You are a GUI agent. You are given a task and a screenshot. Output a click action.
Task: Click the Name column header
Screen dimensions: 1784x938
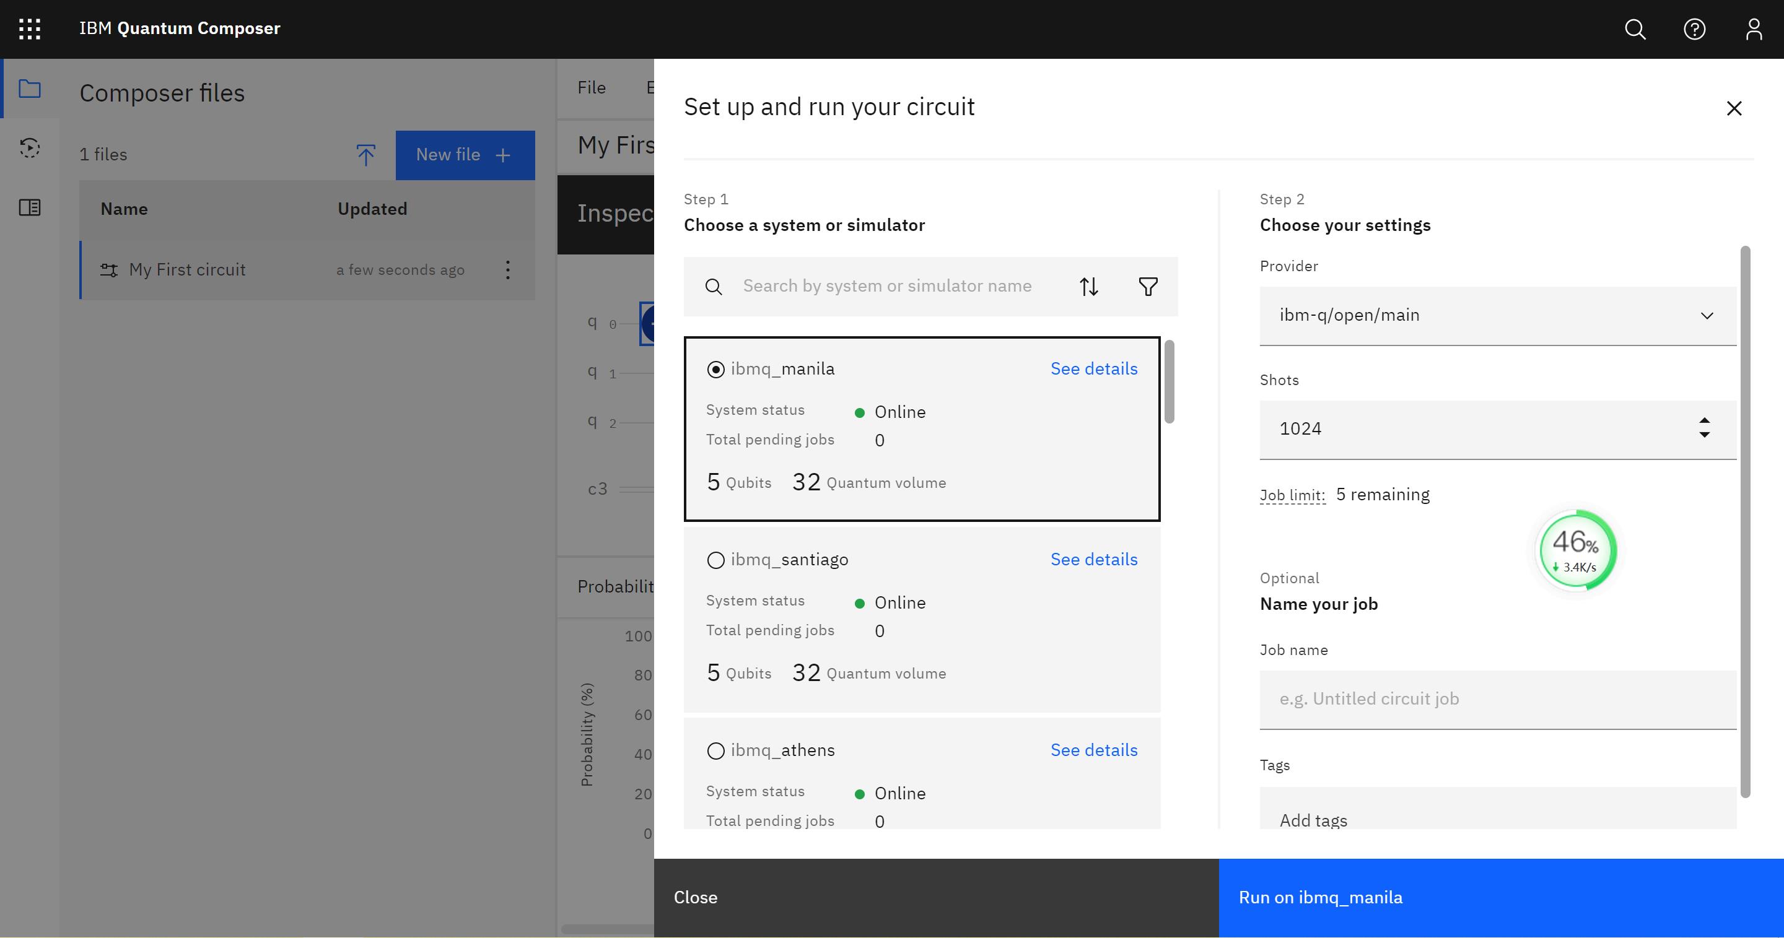click(x=124, y=209)
